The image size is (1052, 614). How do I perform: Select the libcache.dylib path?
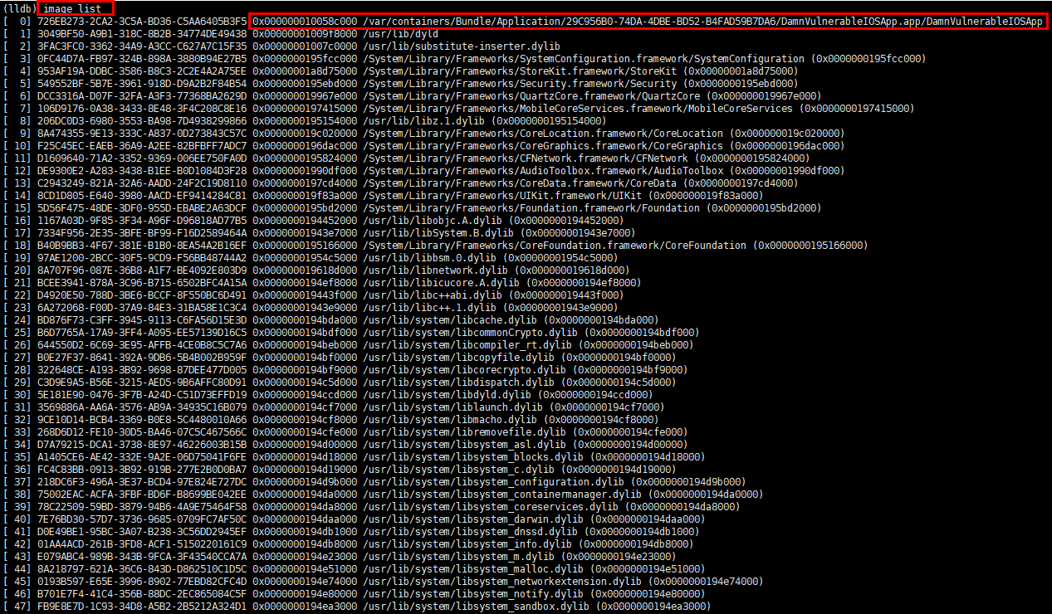(x=448, y=319)
